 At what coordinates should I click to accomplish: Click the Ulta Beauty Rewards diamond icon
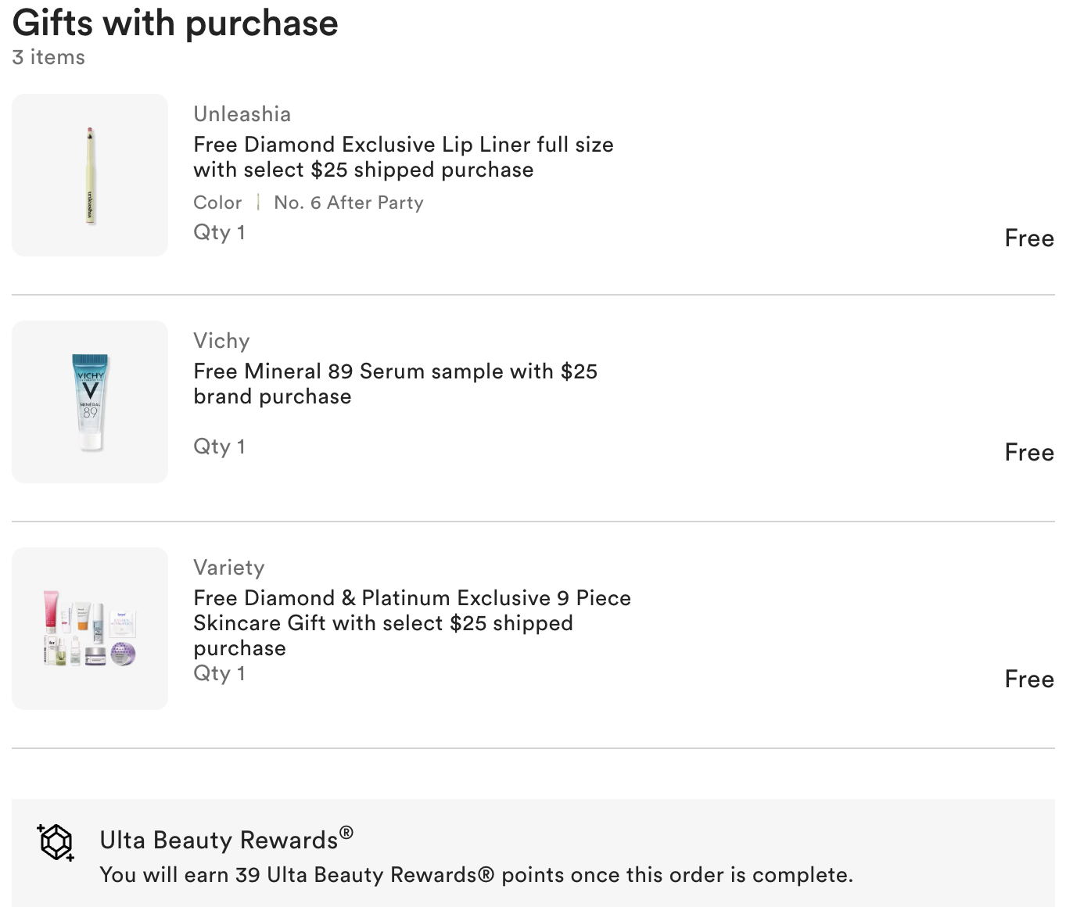(56, 842)
